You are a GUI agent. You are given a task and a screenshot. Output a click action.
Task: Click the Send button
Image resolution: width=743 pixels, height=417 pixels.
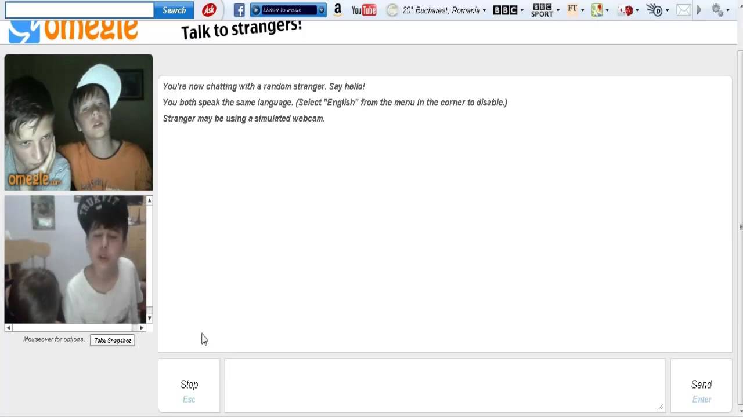[x=701, y=386]
